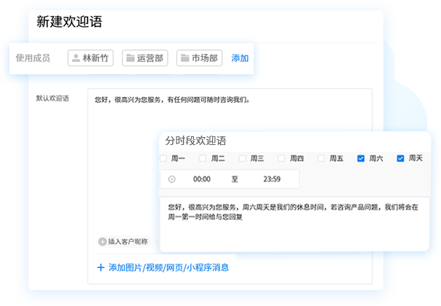Set the end time 23:59 field
The image size is (441, 306).
coord(272,179)
